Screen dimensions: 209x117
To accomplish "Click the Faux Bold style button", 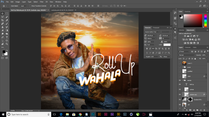I will click(x=147, y=49).
